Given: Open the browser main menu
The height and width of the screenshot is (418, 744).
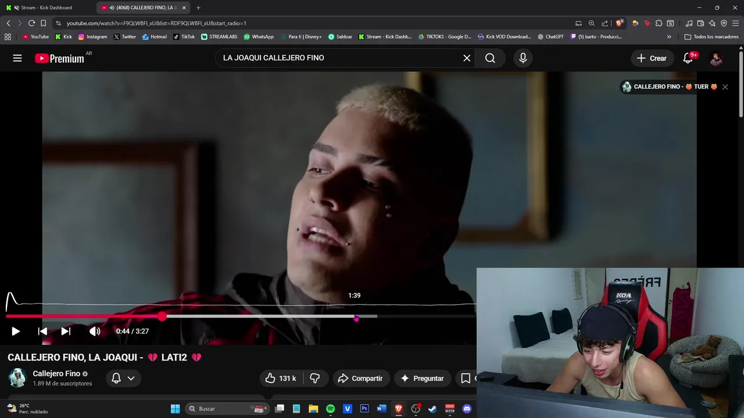Looking at the screenshot, I should click(x=736, y=23).
